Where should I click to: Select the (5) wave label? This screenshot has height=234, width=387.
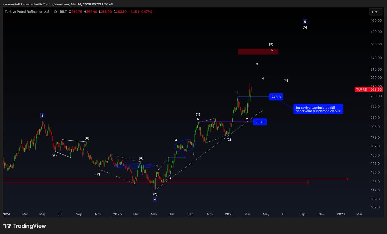click(x=305, y=27)
